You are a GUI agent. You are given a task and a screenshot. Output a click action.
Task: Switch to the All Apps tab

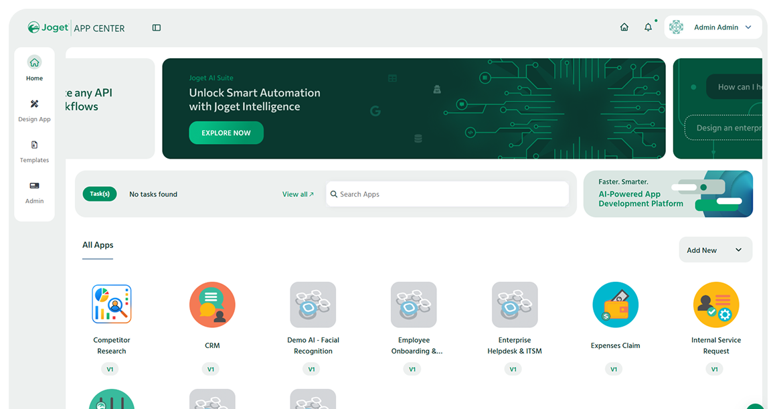(98, 245)
